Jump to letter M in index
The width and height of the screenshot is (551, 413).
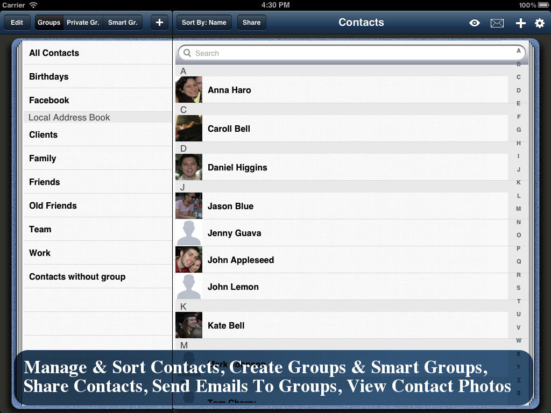pos(518,209)
